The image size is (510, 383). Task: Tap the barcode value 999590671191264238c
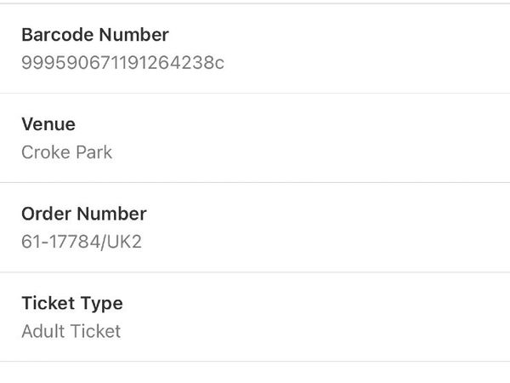(x=123, y=62)
